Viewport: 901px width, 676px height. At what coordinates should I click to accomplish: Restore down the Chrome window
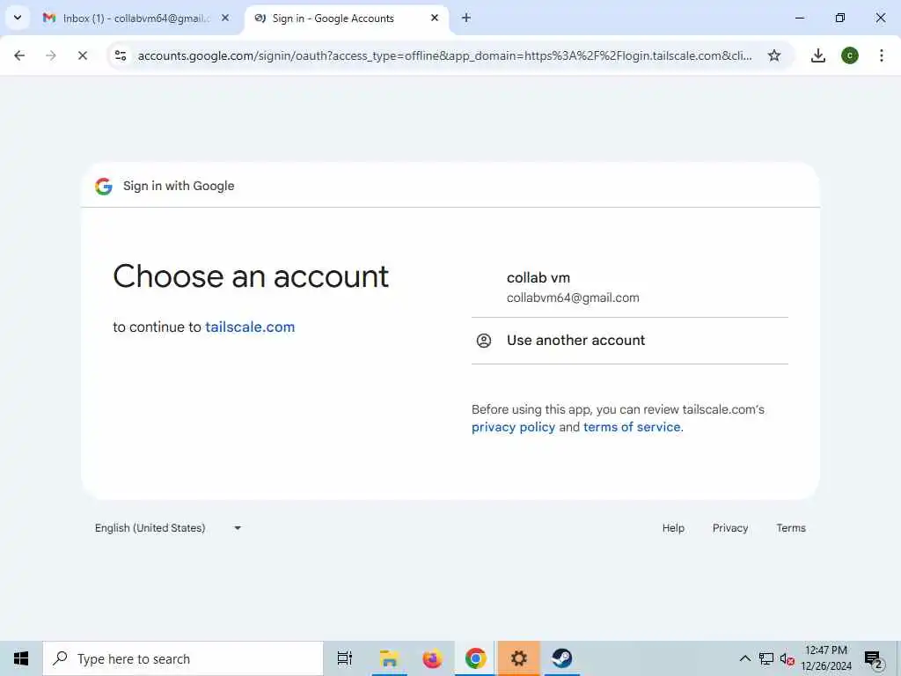[840, 18]
